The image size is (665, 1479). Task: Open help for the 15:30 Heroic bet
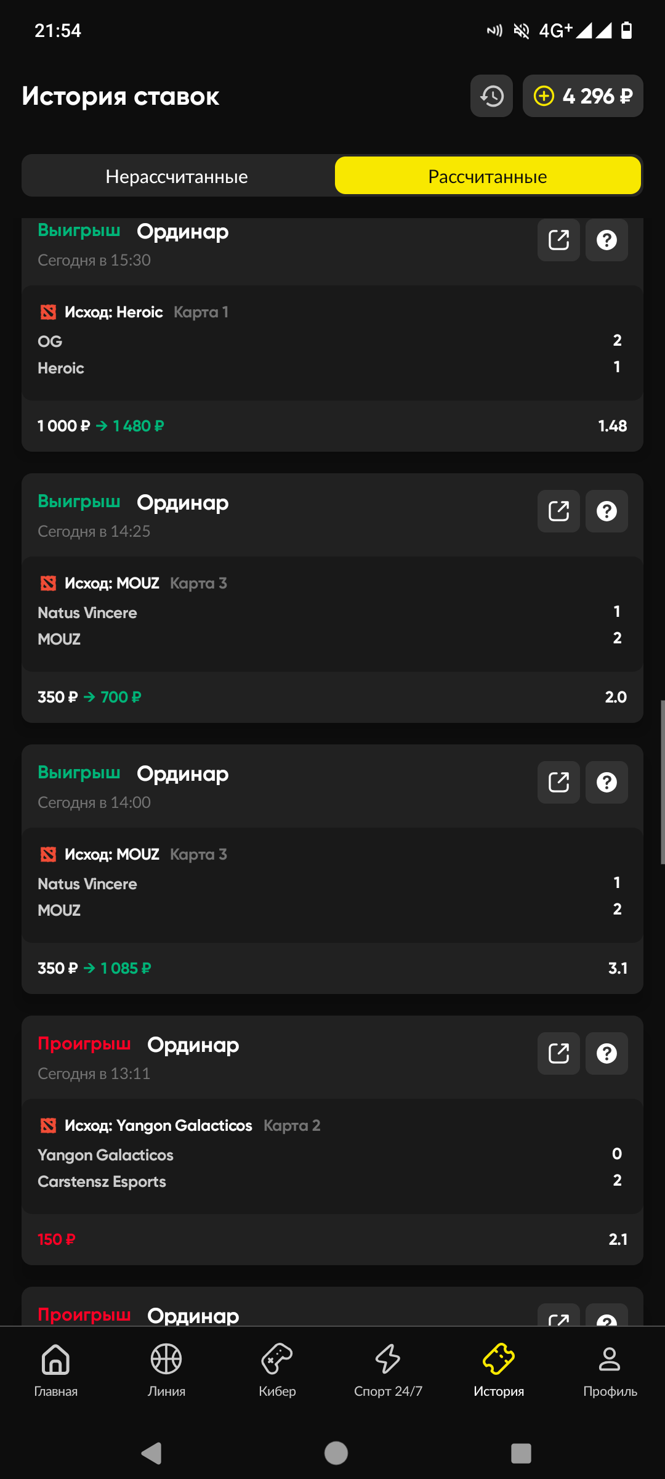click(607, 240)
